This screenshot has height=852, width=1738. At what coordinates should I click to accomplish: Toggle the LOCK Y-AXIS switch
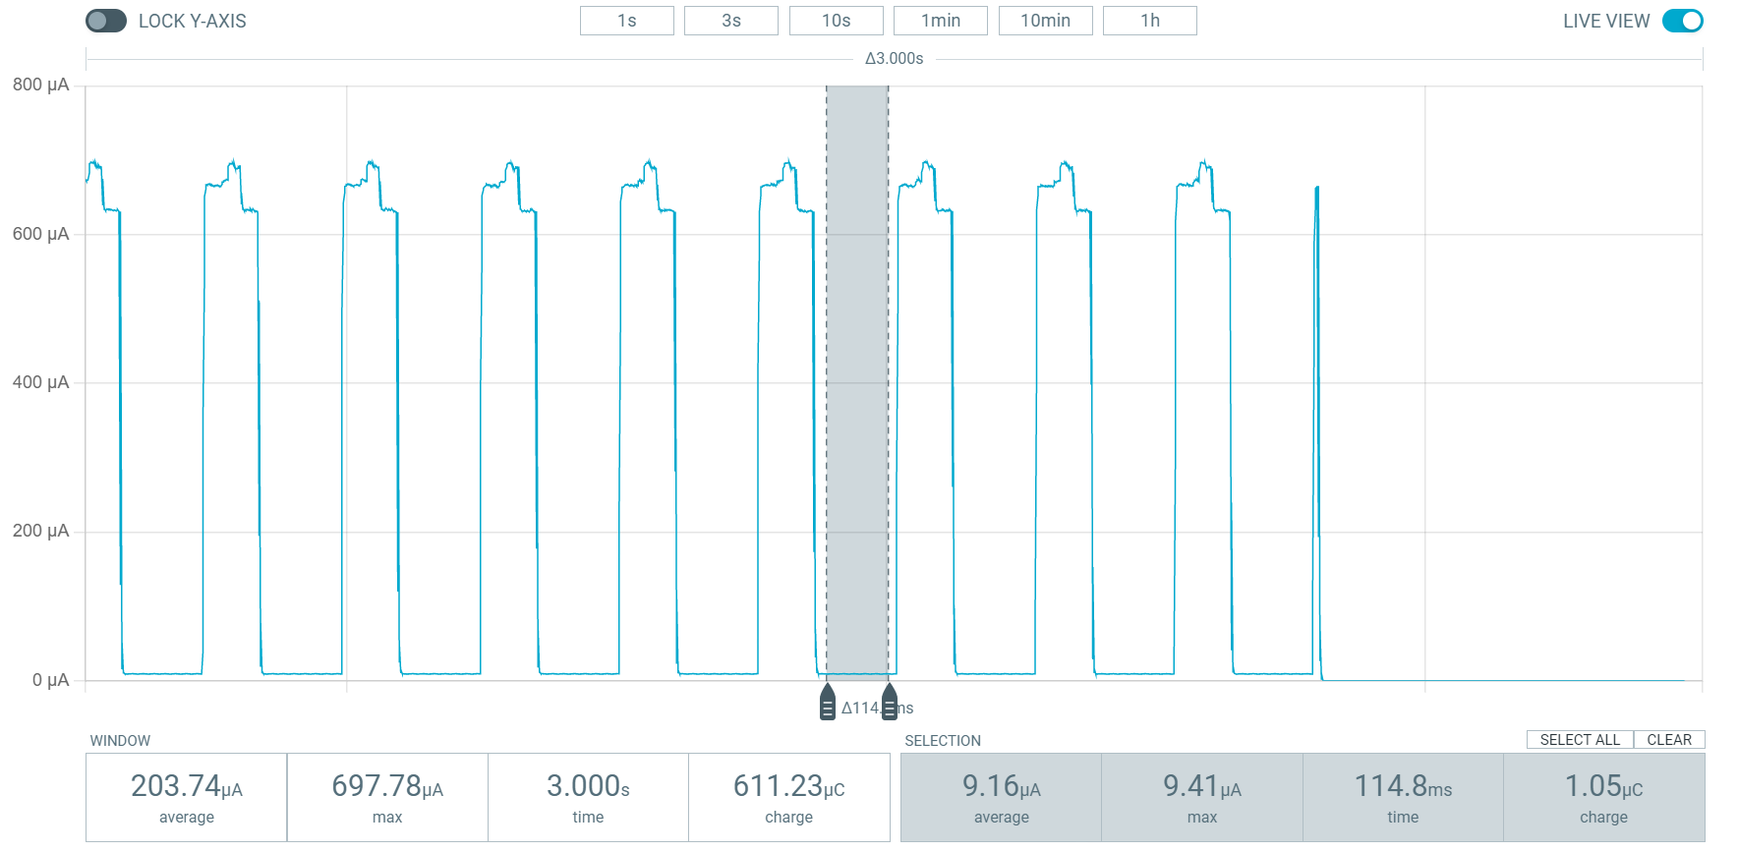106,21
